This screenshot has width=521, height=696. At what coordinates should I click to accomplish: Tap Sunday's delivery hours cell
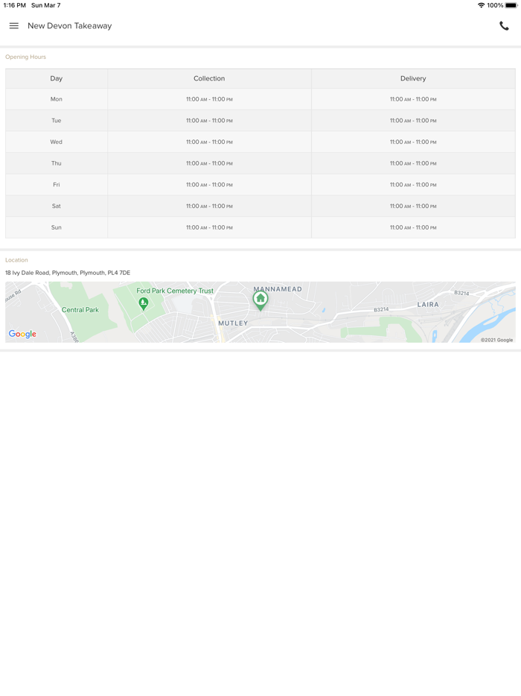[x=413, y=227]
